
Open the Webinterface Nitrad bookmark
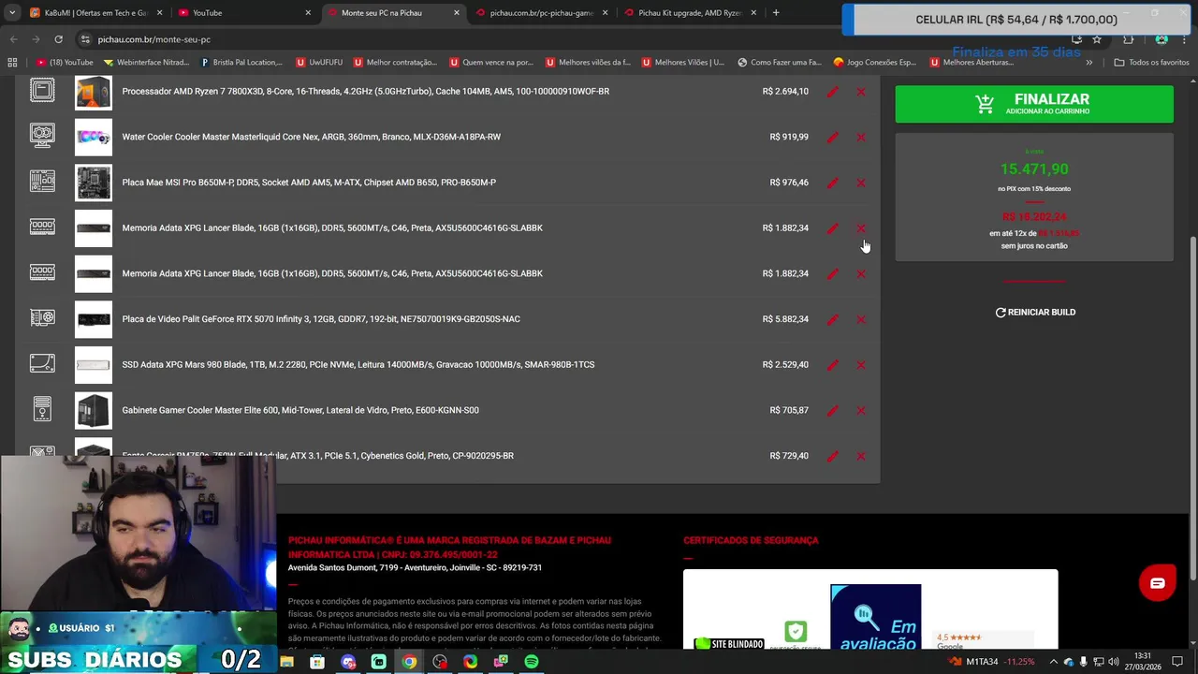[x=147, y=63]
